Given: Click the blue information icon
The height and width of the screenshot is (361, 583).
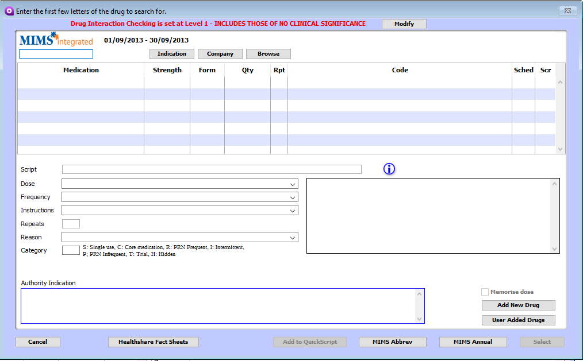Looking at the screenshot, I should point(389,169).
